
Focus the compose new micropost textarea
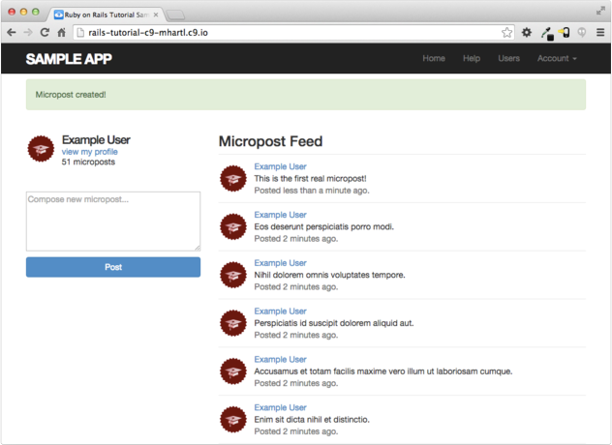point(113,222)
